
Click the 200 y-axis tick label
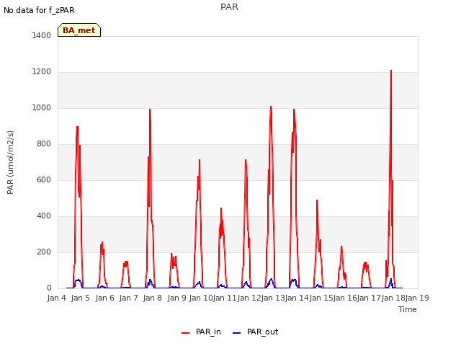(44, 252)
